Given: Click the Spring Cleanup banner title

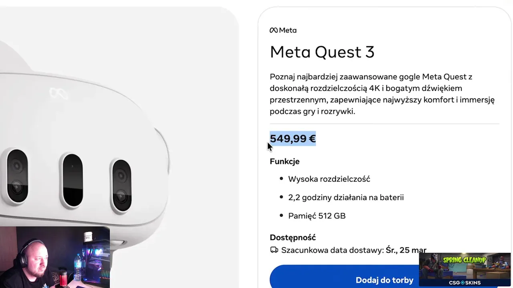Looking at the screenshot, I should pyautogui.click(x=464, y=260).
